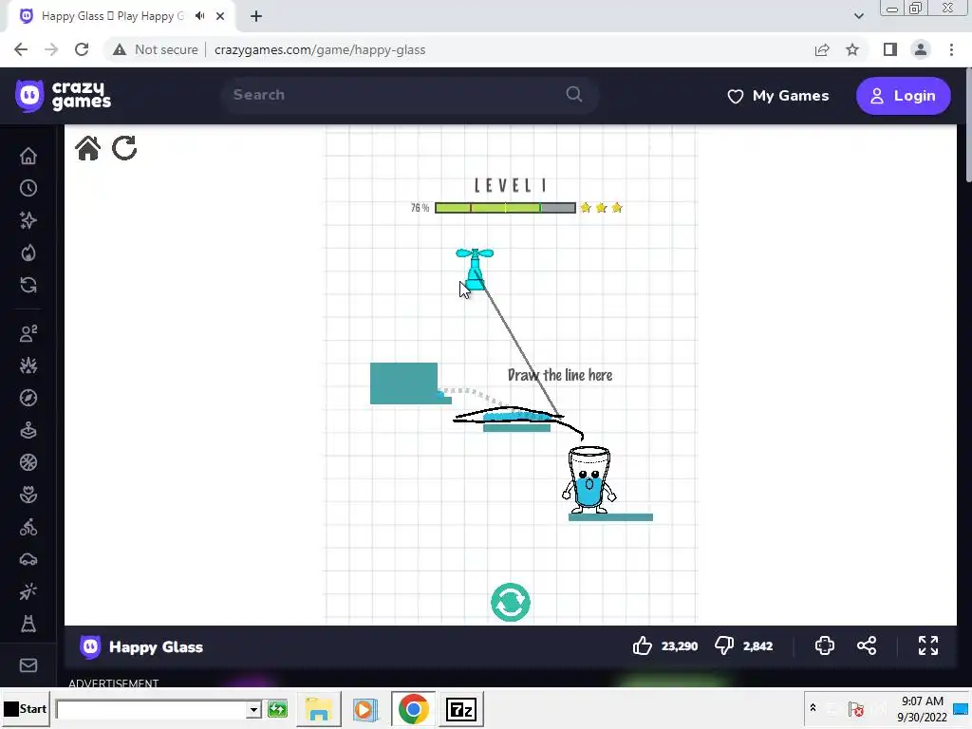Click the Start button

click(x=26, y=708)
